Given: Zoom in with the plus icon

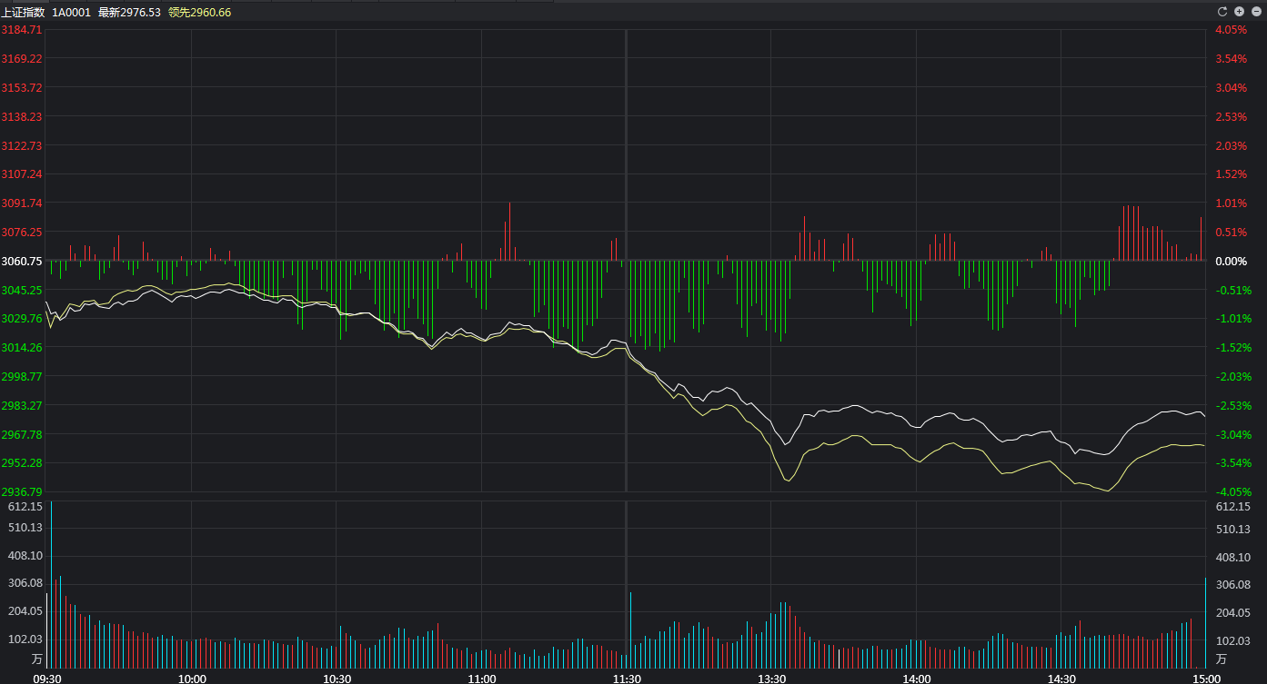Looking at the screenshot, I should click(x=1239, y=12).
